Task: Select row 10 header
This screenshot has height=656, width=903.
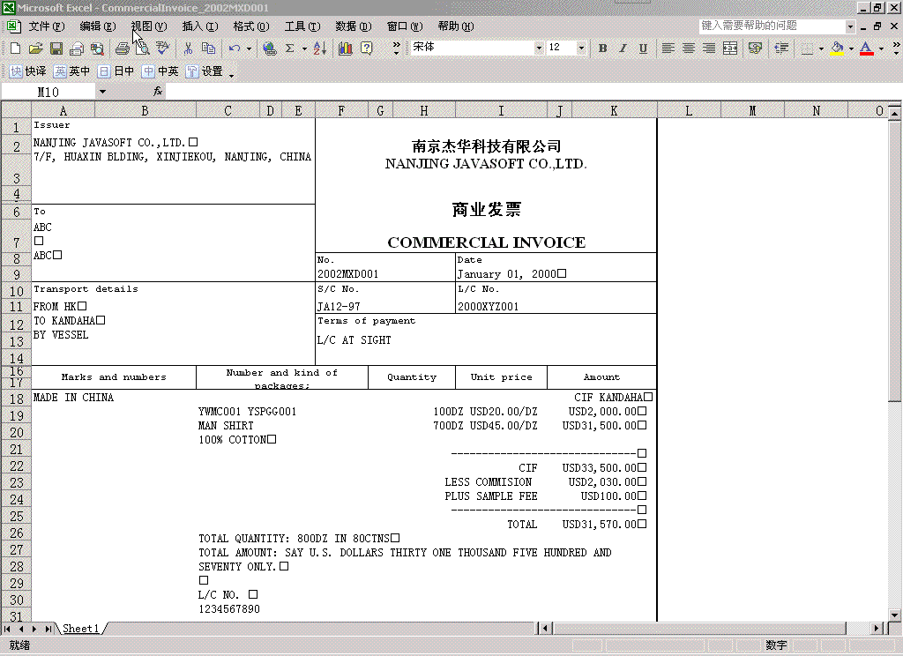Action: point(16,292)
